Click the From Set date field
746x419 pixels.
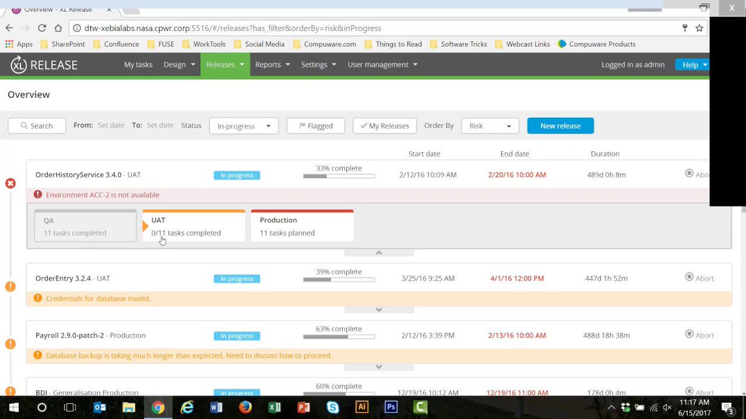111,125
